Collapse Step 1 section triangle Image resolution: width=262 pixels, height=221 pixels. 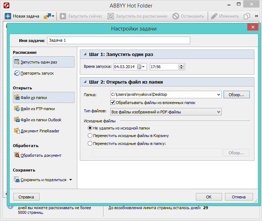pos(85,54)
